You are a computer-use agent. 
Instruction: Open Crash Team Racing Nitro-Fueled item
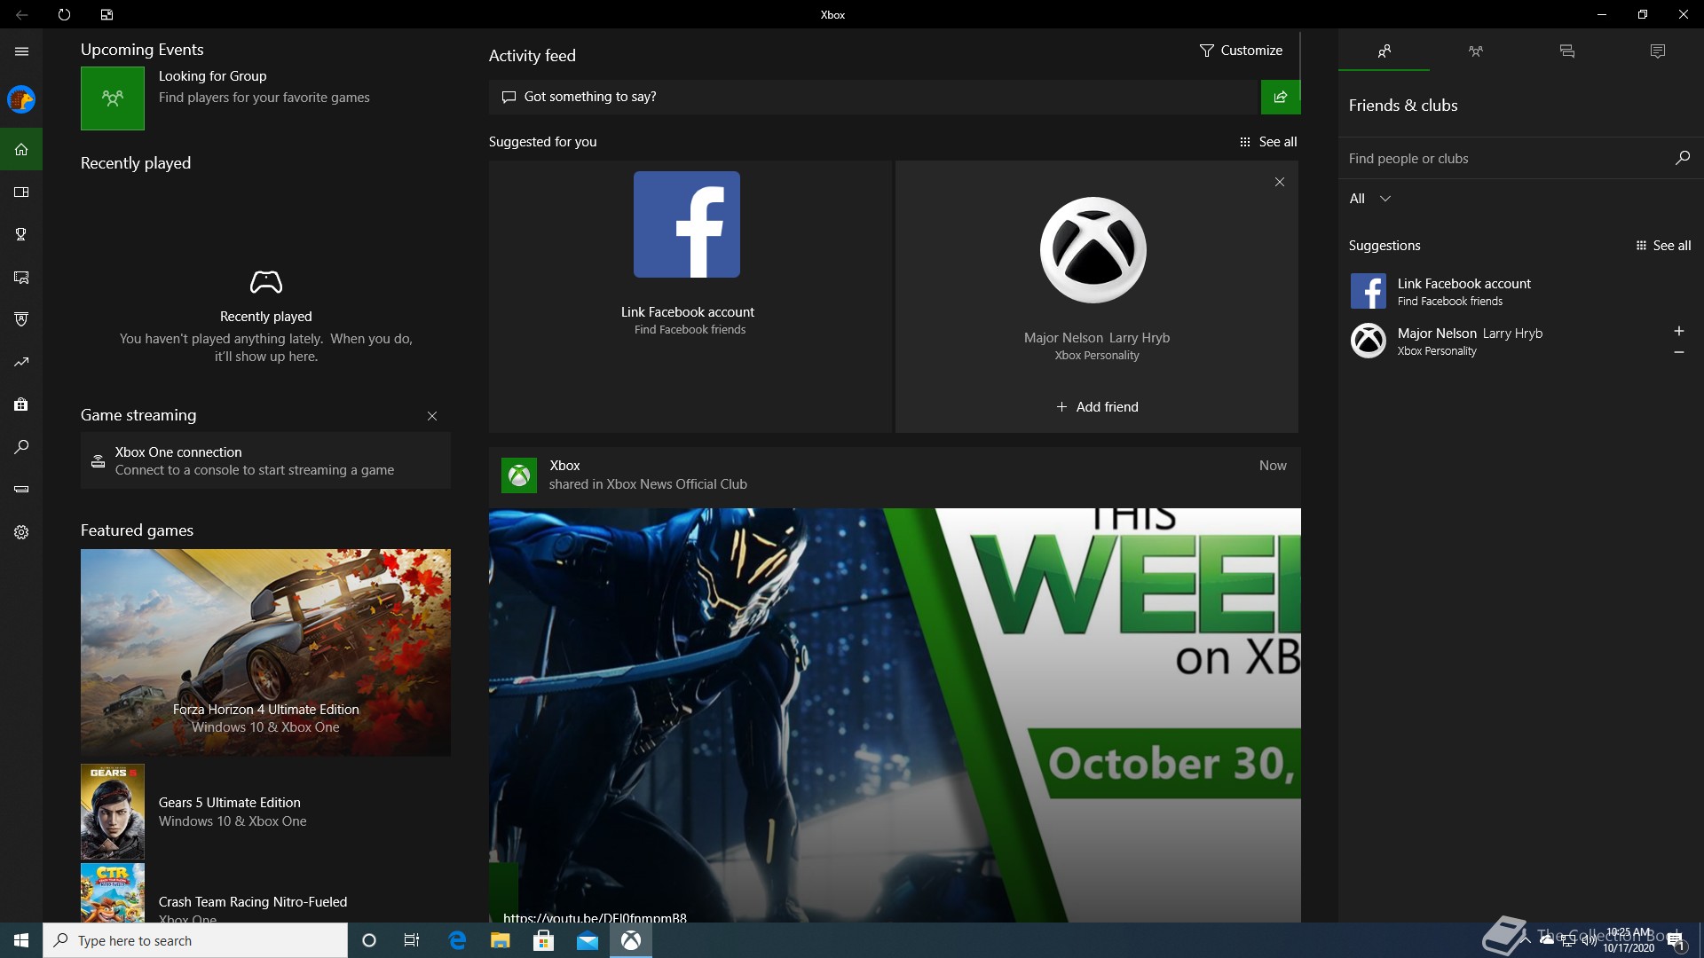(x=265, y=893)
